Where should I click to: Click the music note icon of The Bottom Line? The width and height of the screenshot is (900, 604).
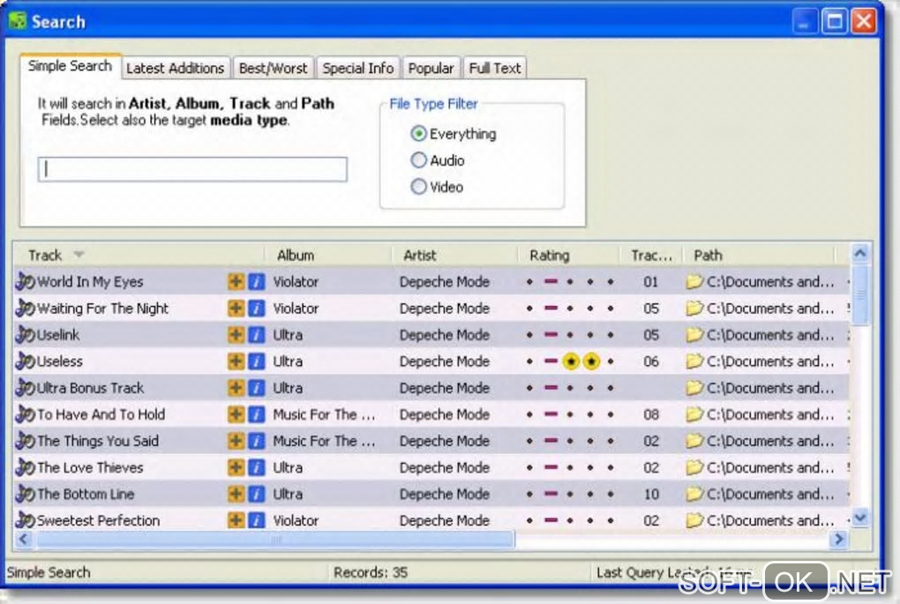pyautogui.click(x=26, y=494)
